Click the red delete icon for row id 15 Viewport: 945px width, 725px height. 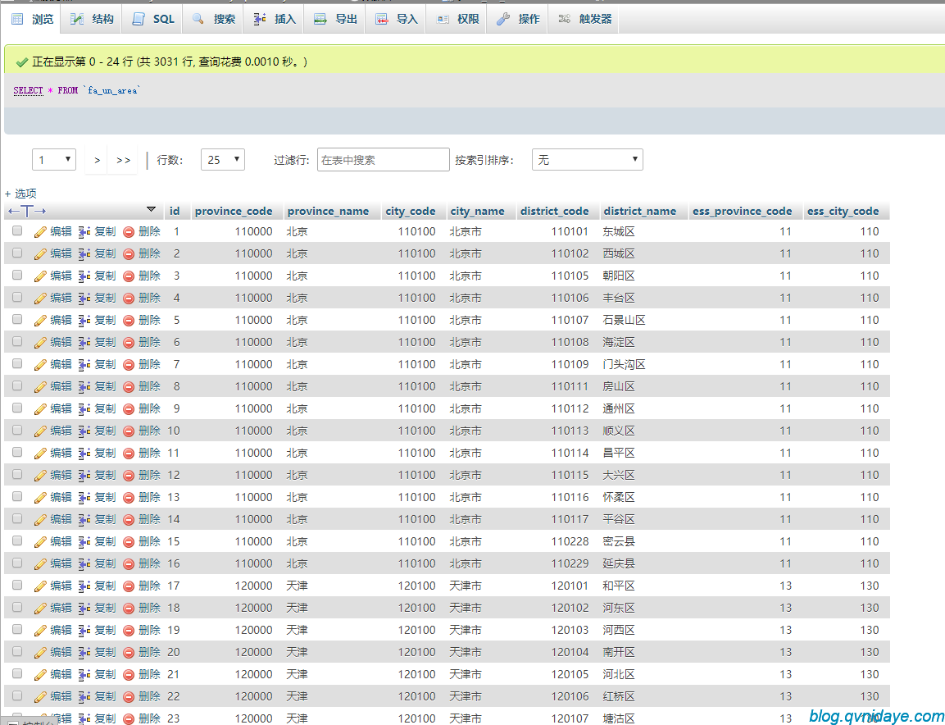pos(129,541)
